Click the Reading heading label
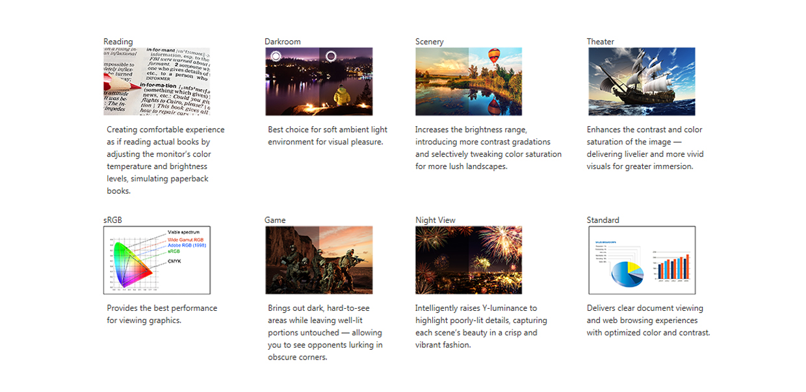The image size is (806, 392). tap(118, 42)
